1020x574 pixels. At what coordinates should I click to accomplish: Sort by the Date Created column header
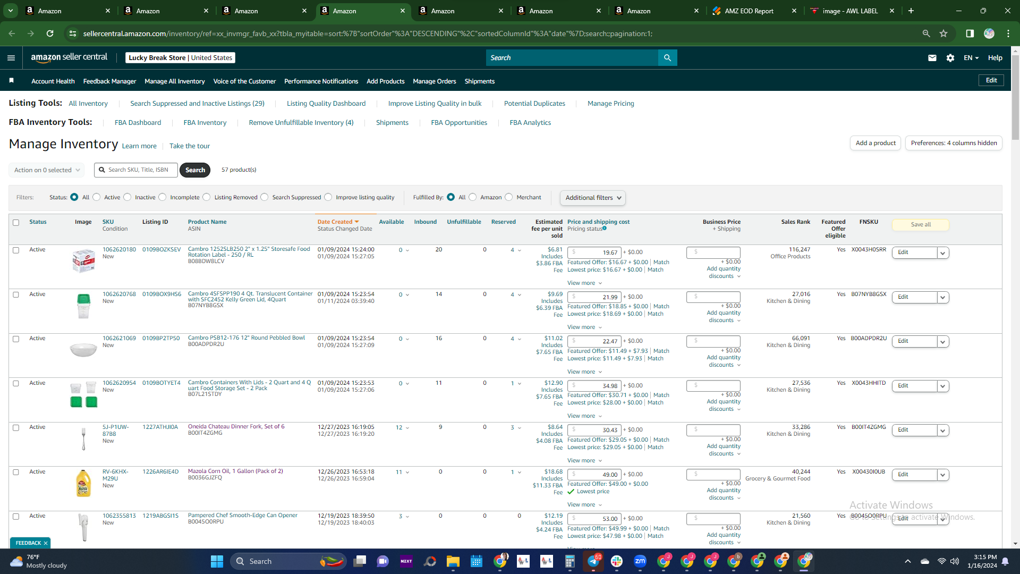[x=338, y=222]
